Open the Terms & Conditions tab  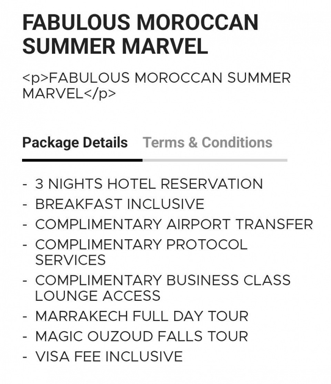(x=207, y=142)
